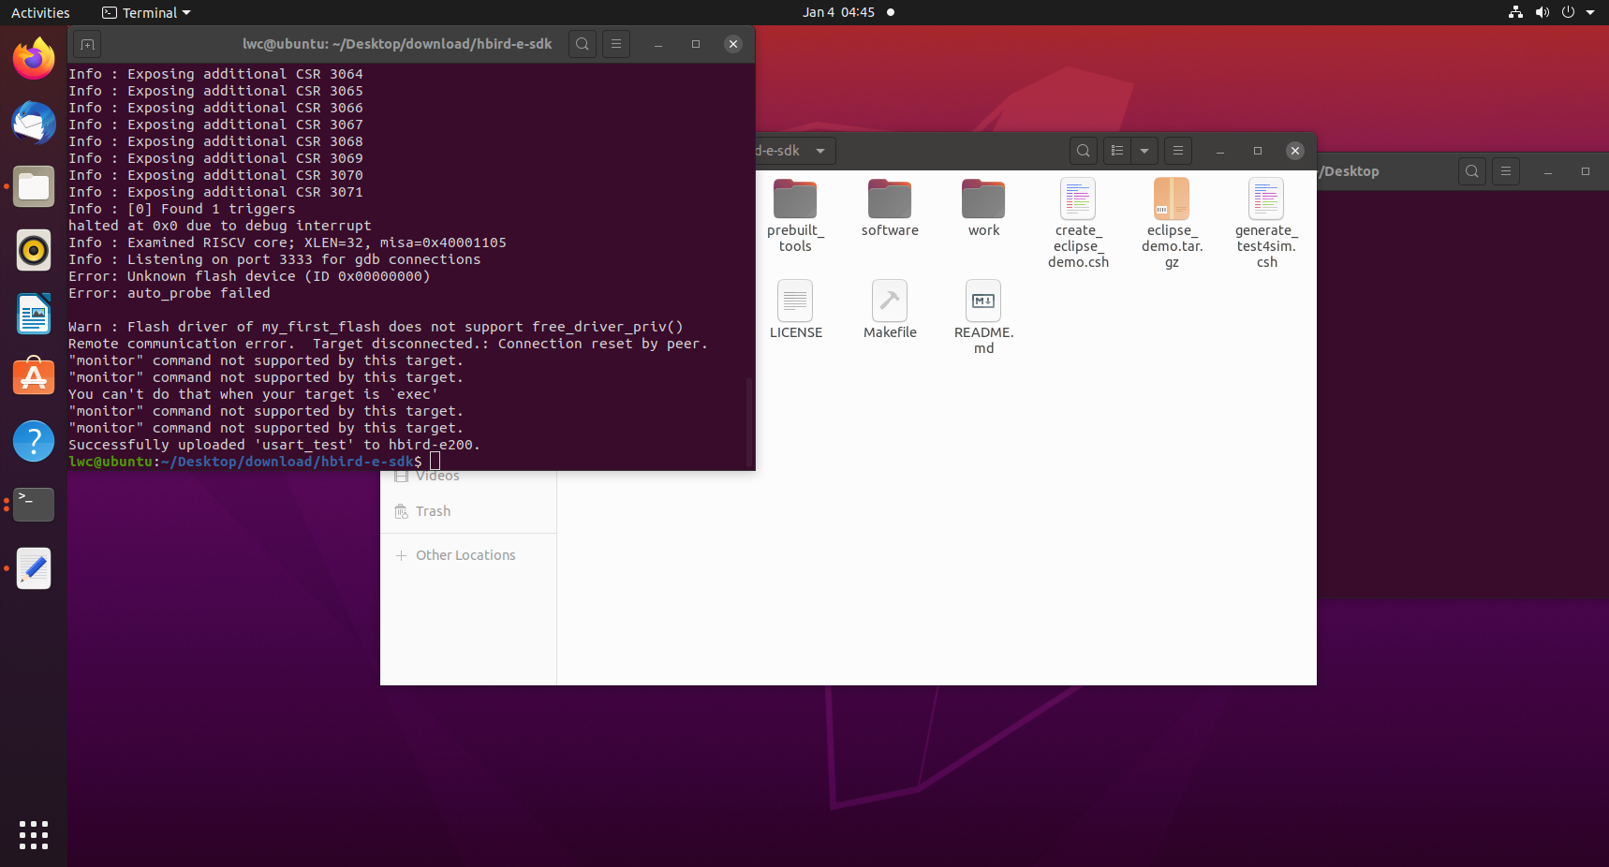This screenshot has width=1609, height=867.
Task: Open the power system menu
Action: (1568, 12)
